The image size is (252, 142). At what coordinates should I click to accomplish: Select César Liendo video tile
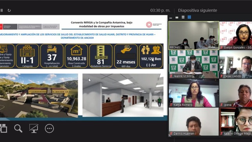click(236, 64)
